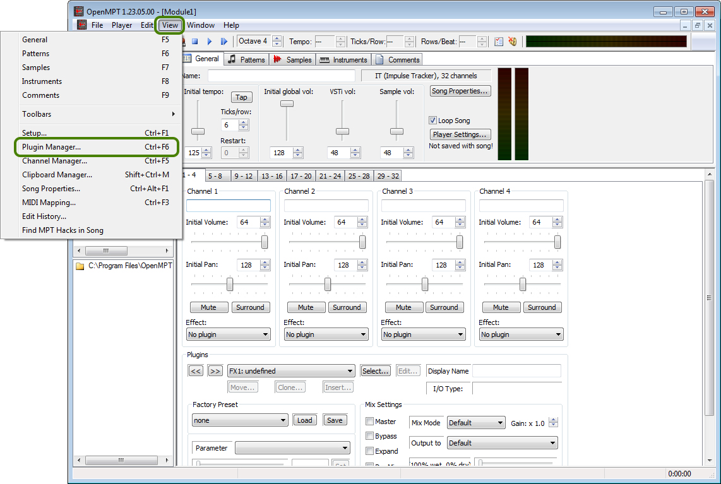Open the Output to dropdown
Viewport: 721px width, 484px height.
pos(502,443)
